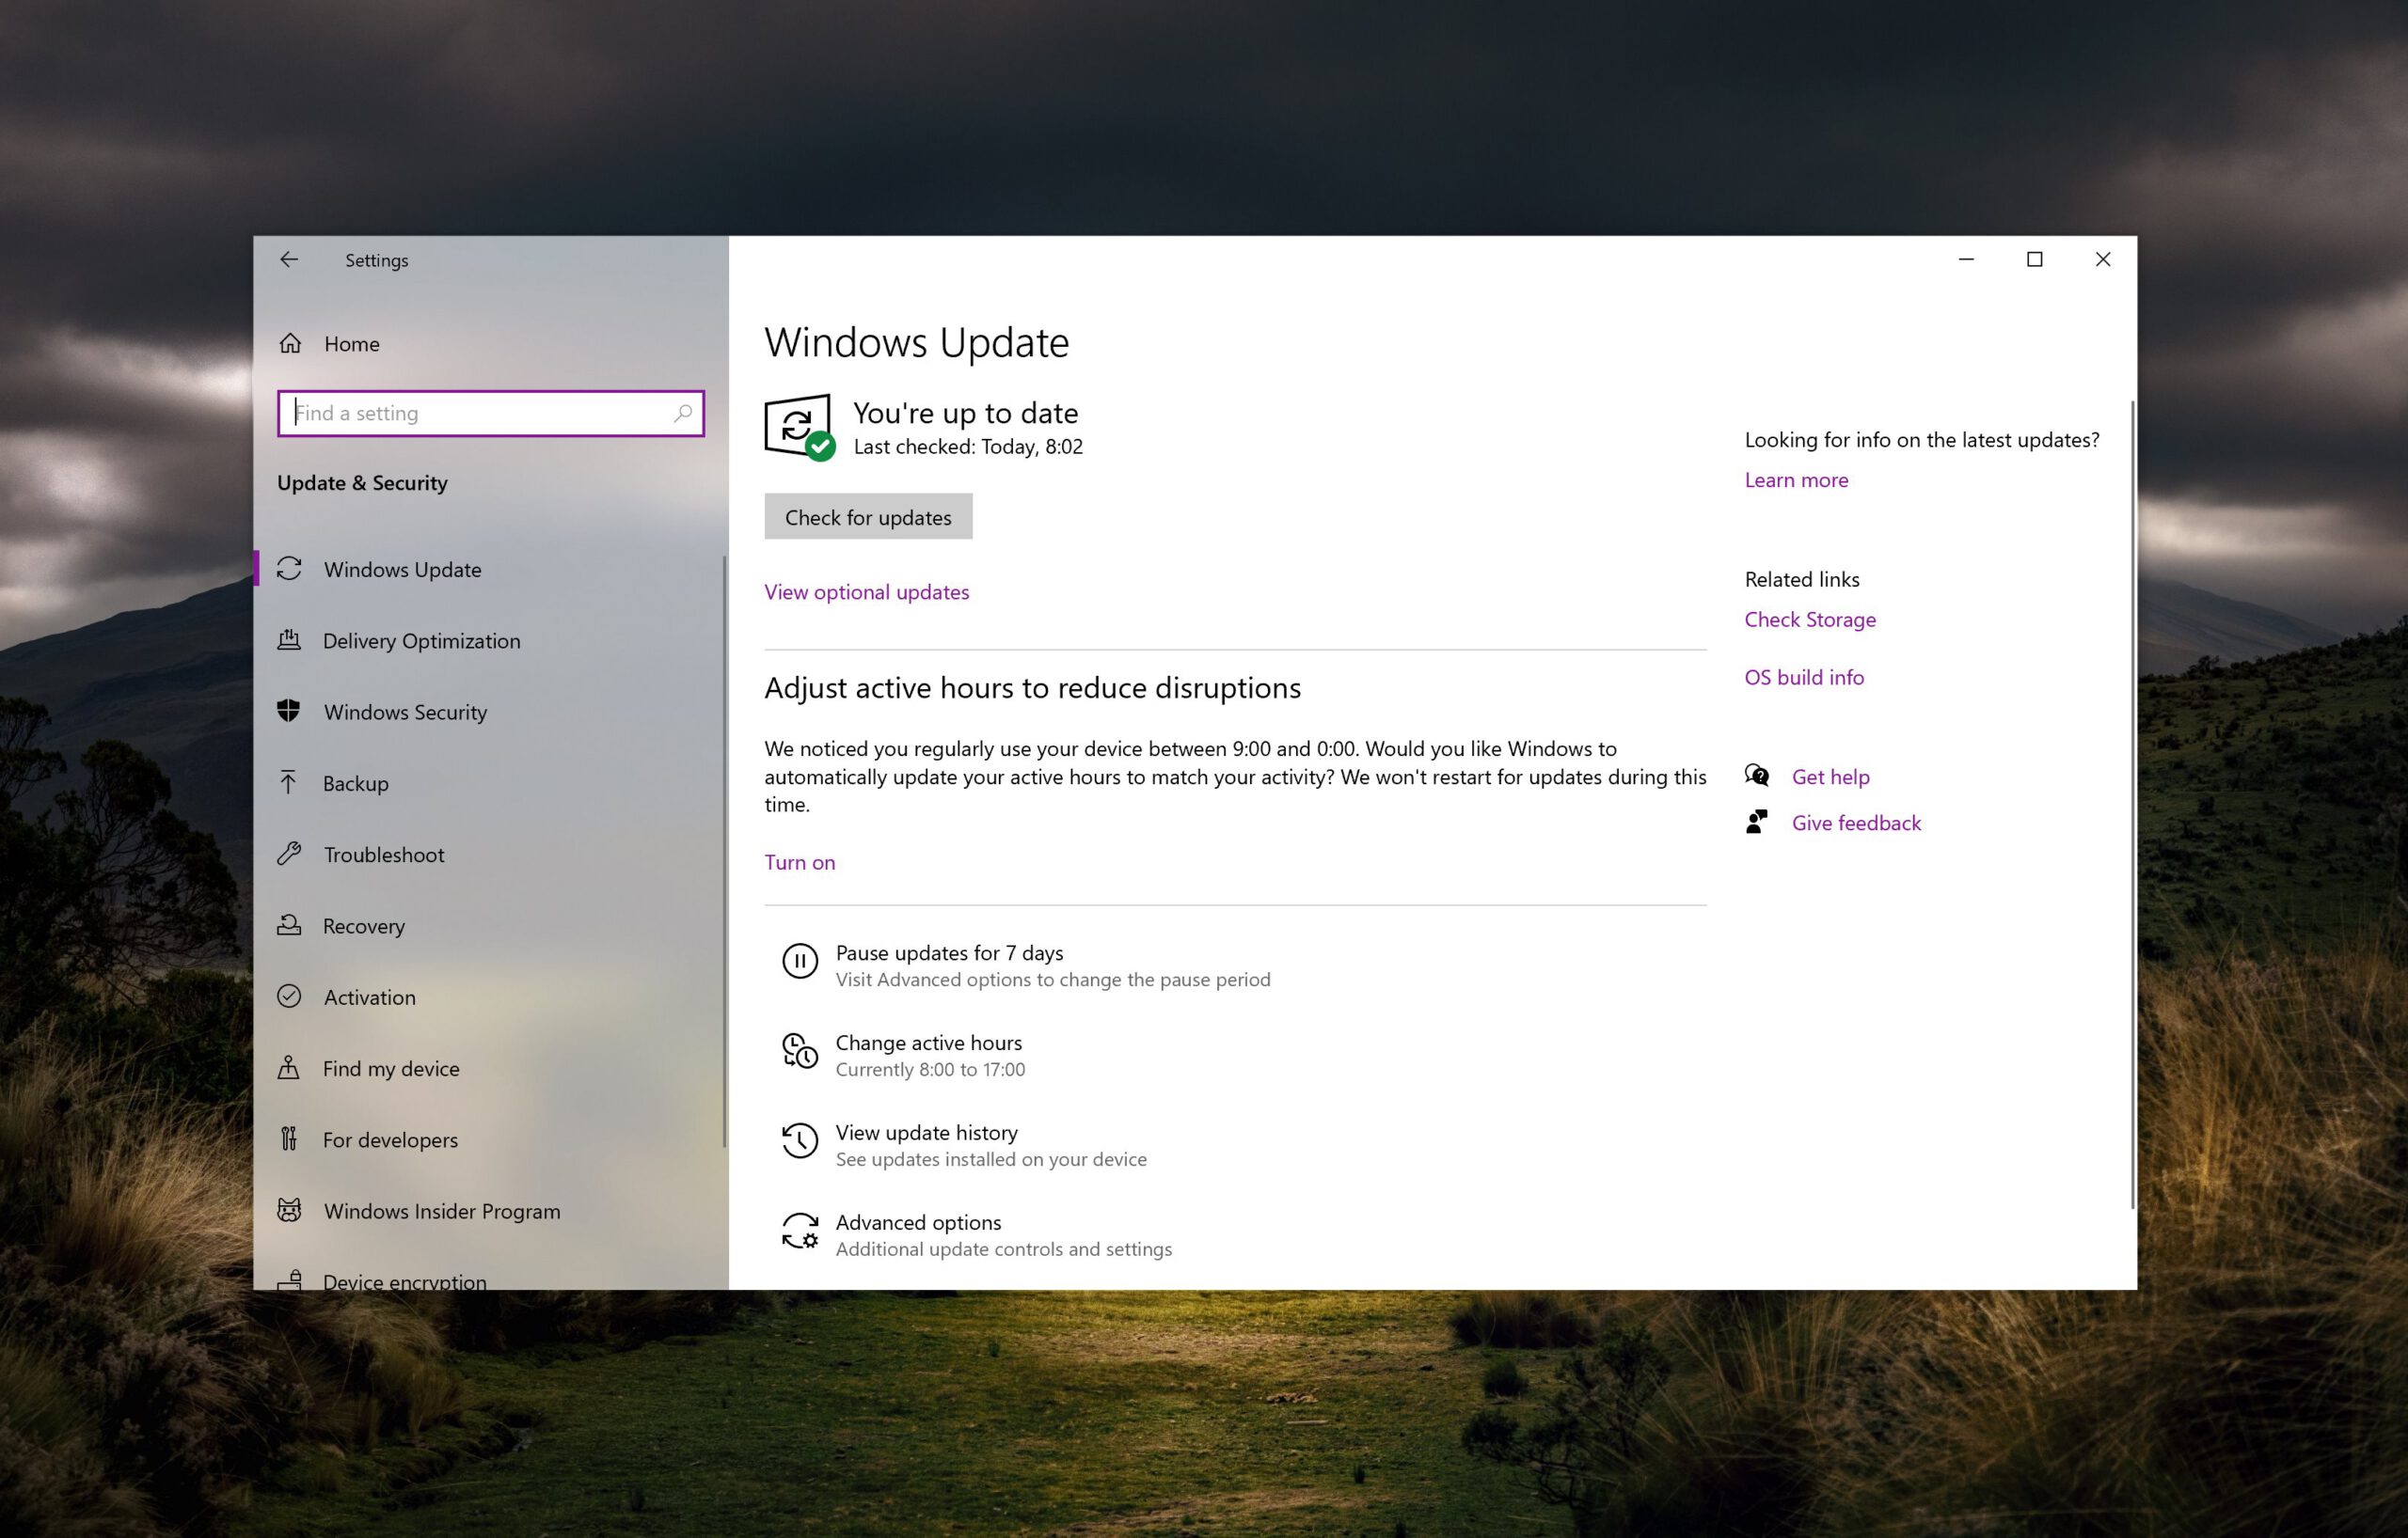
Task: Click the 'Update & Security' heading
Action: pos(362,482)
